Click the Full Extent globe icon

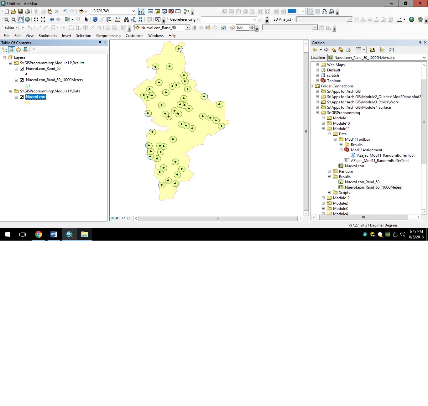click(x=28, y=19)
